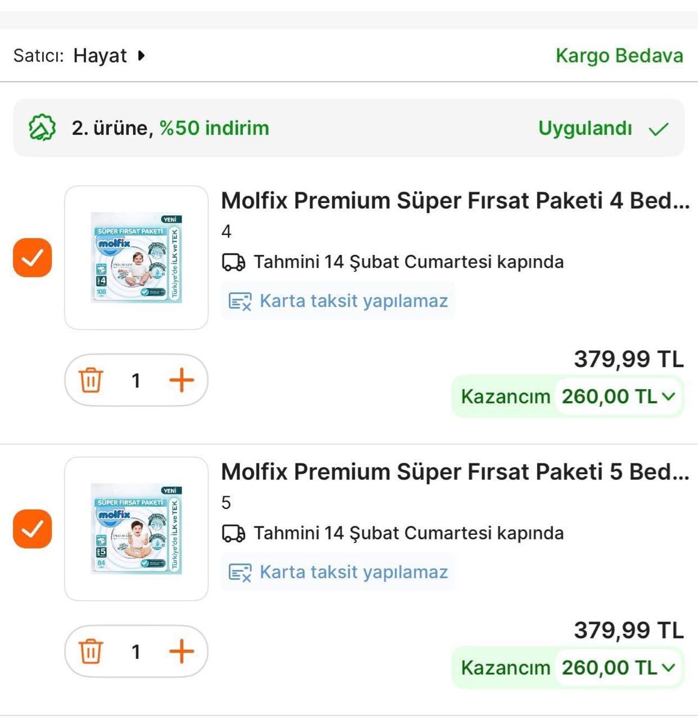Image resolution: width=698 pixels, height=720 pixels.
Task: Open the Molfix Premium Süper Fırsat Paketi 4 title
Action: coord(455,201)
